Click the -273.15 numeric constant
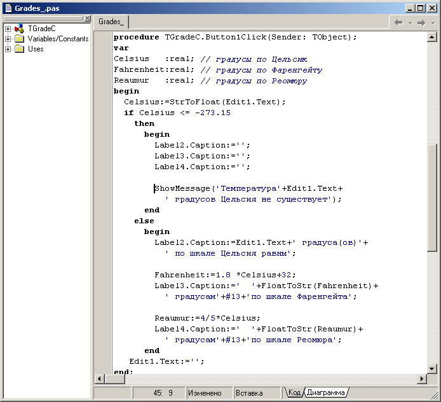This screenshot has width=441, height=402. (x=213, y=113)
